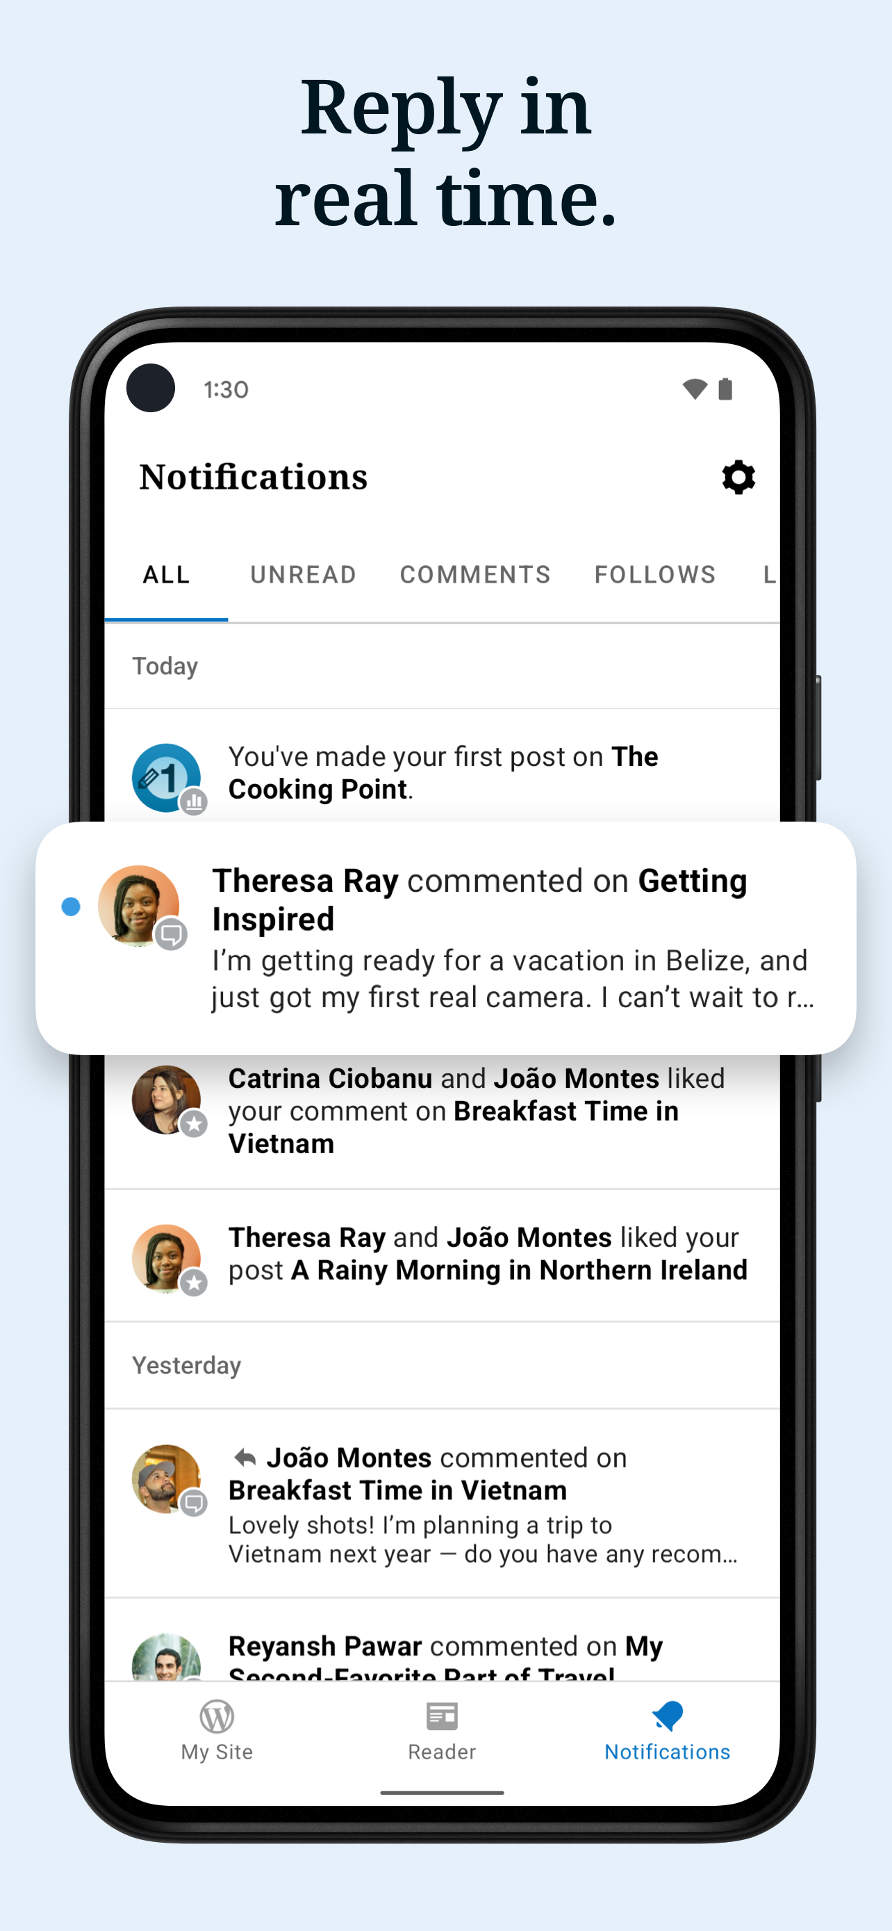Open João Montes comment notification
Screen dimensions: 892x1931
click(442, 1504)
